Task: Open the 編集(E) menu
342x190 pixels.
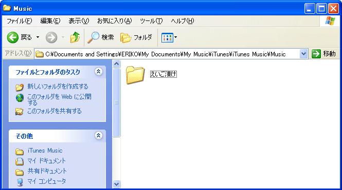Action: pos(50,21)
